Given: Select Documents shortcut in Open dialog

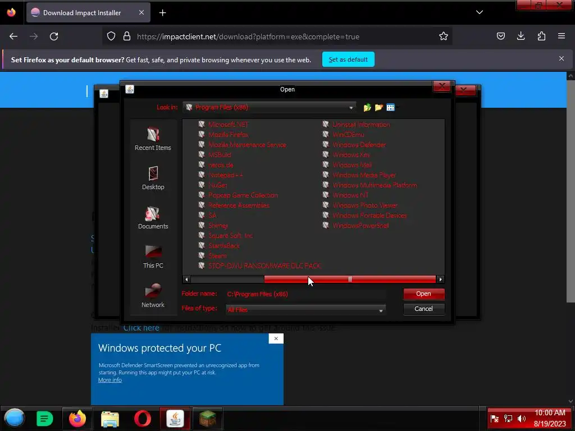Looking at the screenshot, I should 153,218.
